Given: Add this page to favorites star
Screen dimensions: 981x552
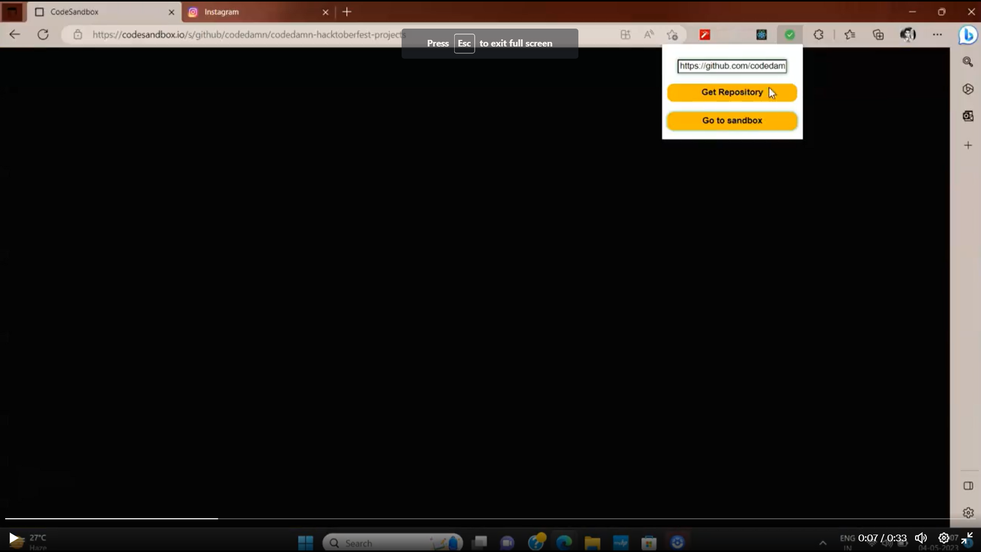Looking at the screenshot, I should click(x=672, y=35).
